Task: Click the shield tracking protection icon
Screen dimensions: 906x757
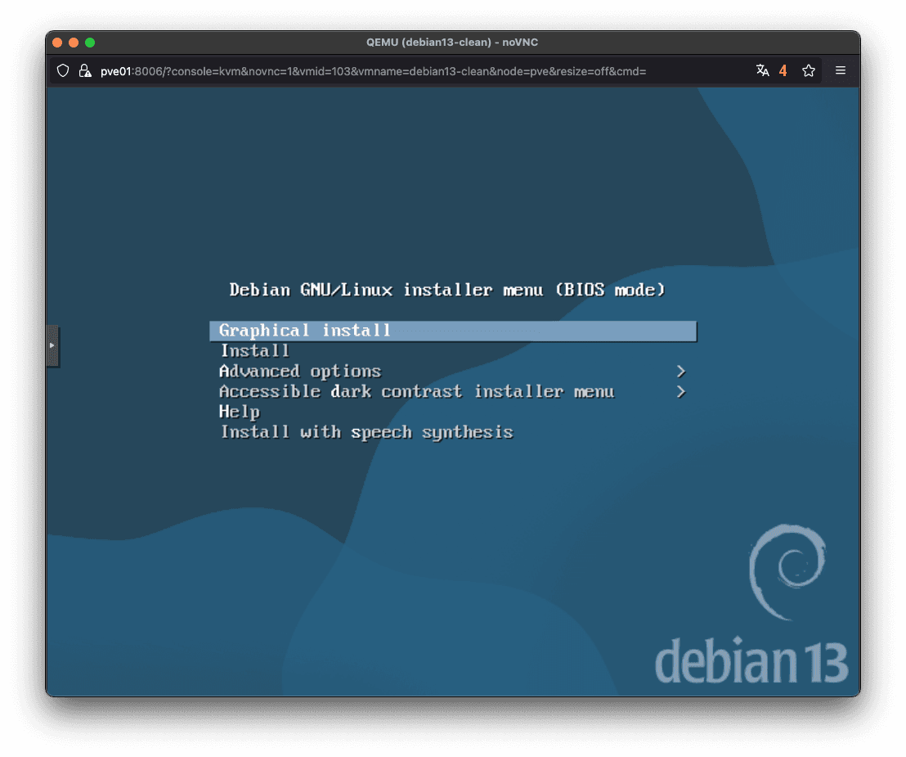Action: pos(63,70)
